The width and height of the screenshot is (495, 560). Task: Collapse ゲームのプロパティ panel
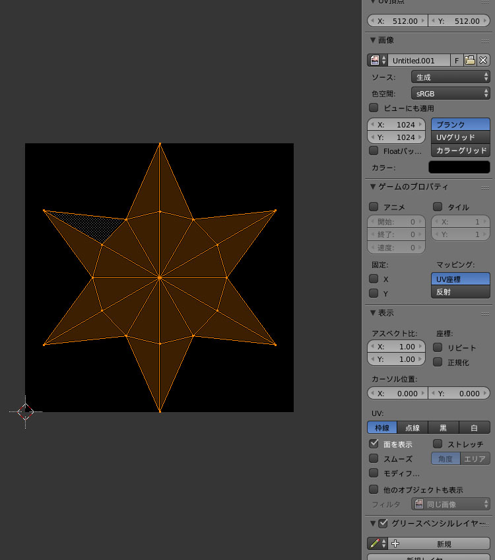pyautogui.click(x=373, y=186)
